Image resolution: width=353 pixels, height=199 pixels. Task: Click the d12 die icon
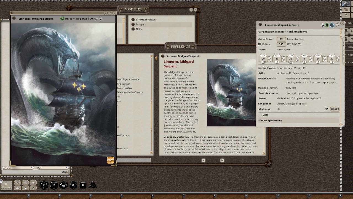pos(54,185)
